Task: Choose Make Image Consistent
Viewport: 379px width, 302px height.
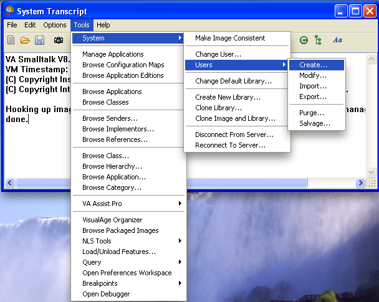Action: [x=237, y=38]
